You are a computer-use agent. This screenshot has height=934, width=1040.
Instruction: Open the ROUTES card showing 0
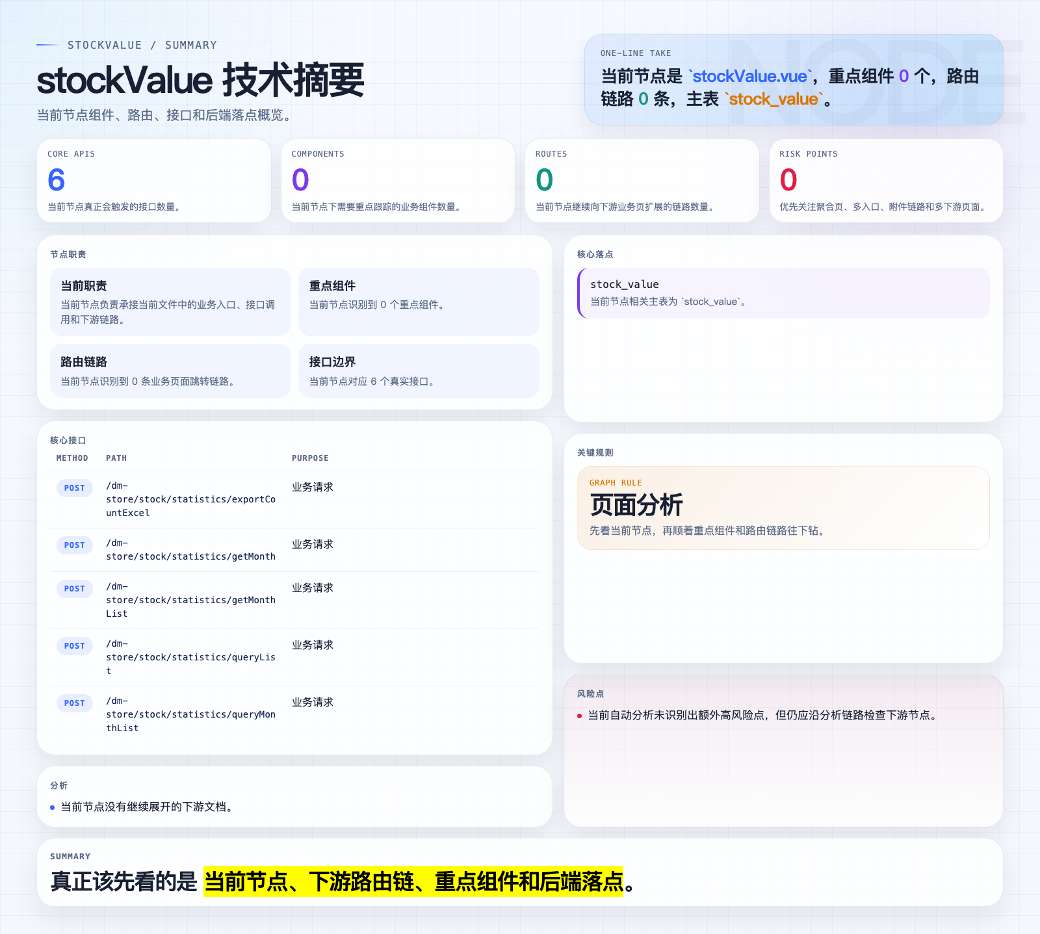coord(642,181)
